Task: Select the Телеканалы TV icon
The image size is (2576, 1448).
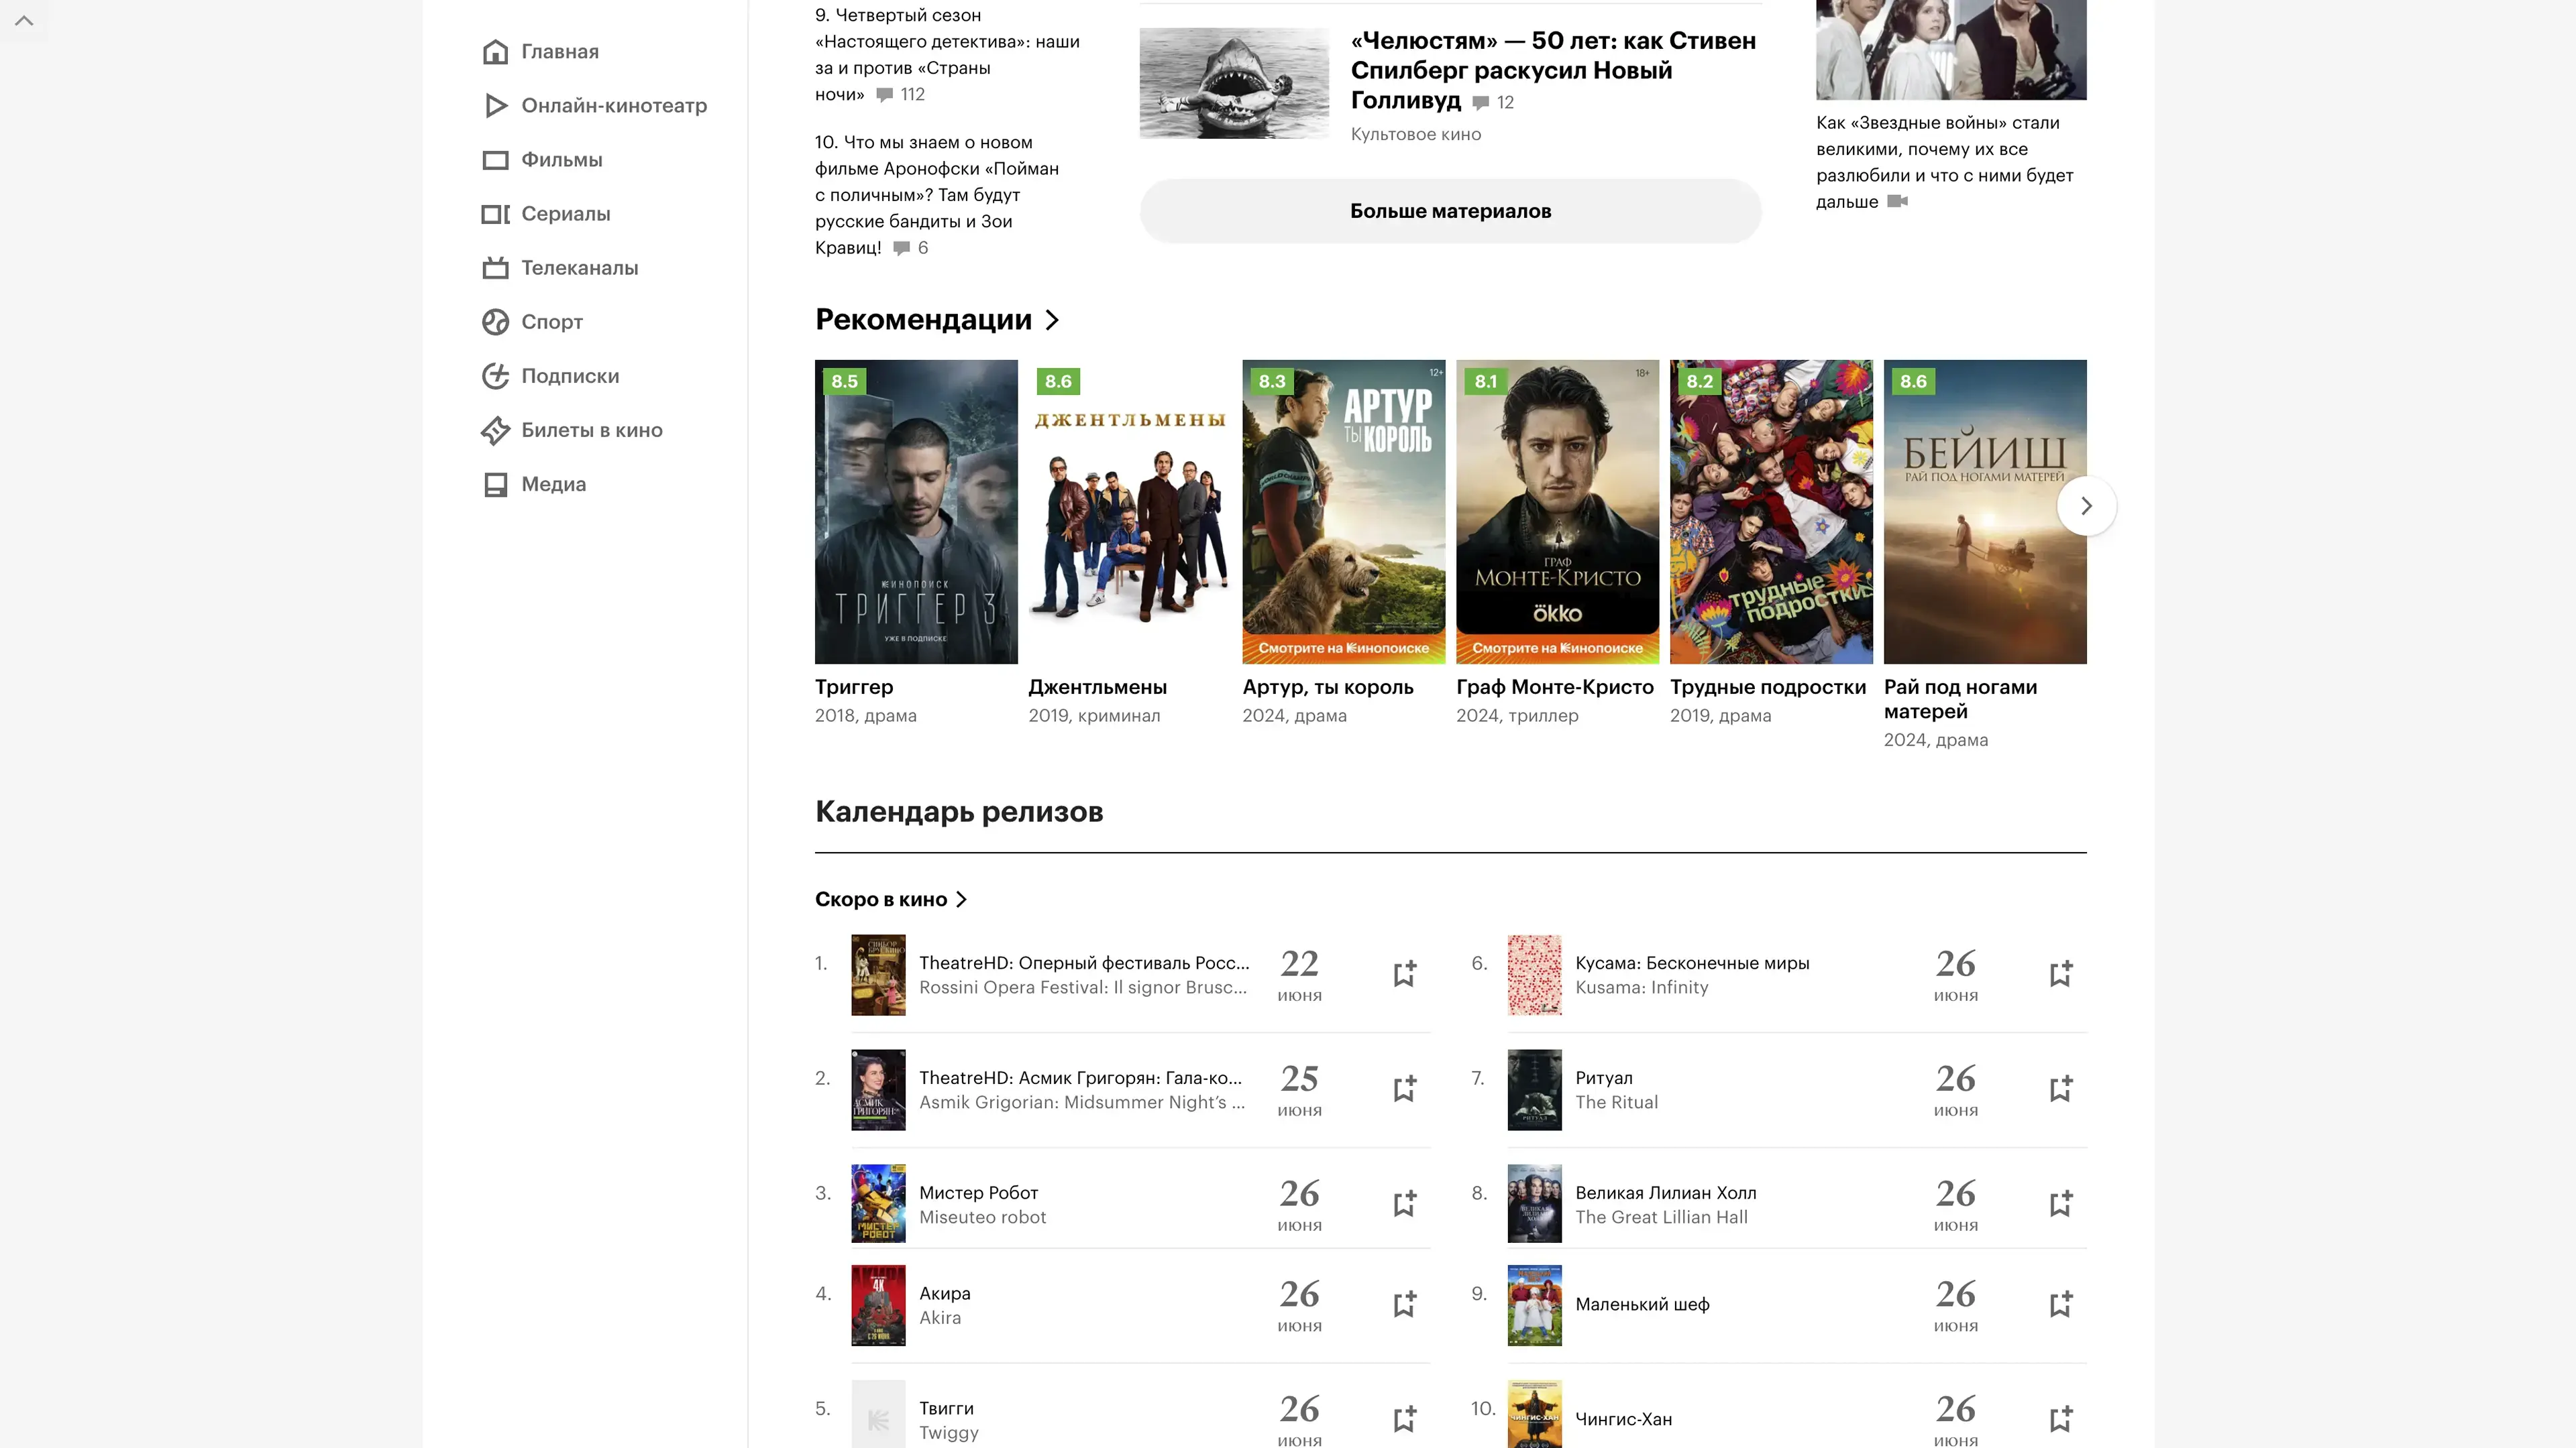Action: [495, 268]
